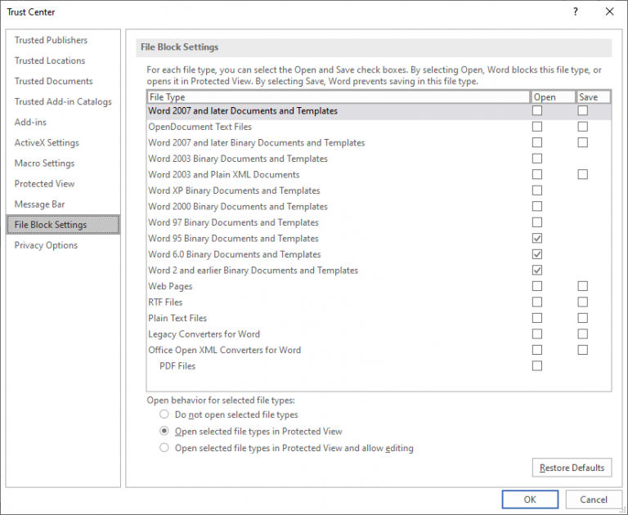Screen dimensions: 628x515
Task: Check Open box for PDF Files
Action: pos(537,366)
